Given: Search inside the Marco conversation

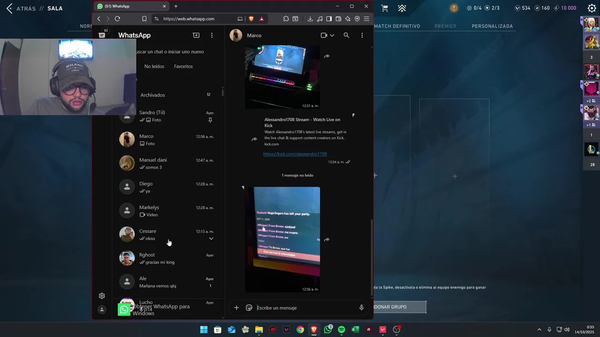Looking at the screenshot, I should (x=346, y=35).
